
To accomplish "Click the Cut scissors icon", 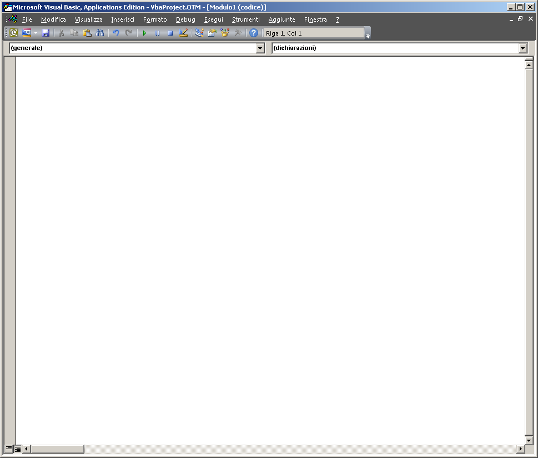I will 62,33.
